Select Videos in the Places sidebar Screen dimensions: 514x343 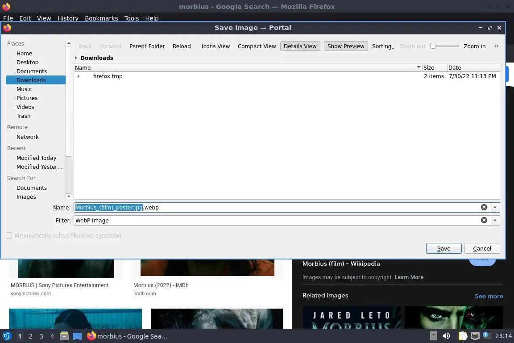(36, 107)
